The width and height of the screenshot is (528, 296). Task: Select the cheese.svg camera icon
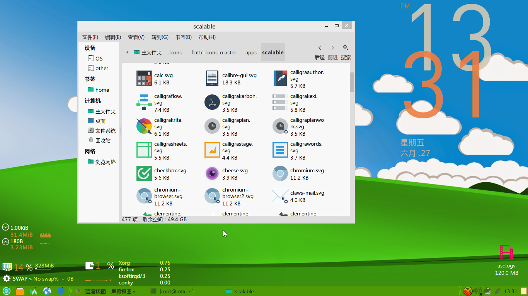[x=212, y=173]
